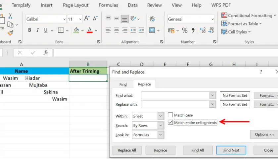Click Merge & Center icon
The width and height of the screenshot is (278, 159).
pos(152,30)
